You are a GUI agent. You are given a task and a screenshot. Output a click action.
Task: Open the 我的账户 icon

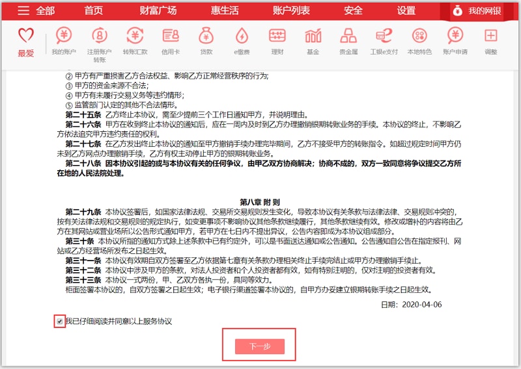point(64,36)
